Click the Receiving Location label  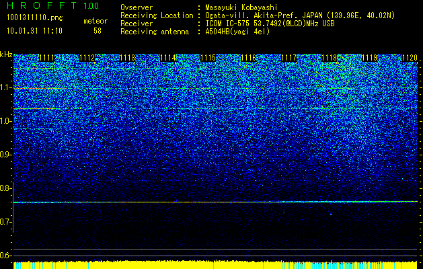(157, 15)
